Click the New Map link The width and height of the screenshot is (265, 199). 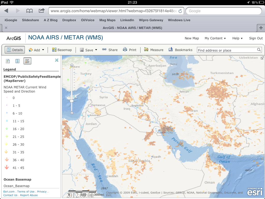pos(192,38)
